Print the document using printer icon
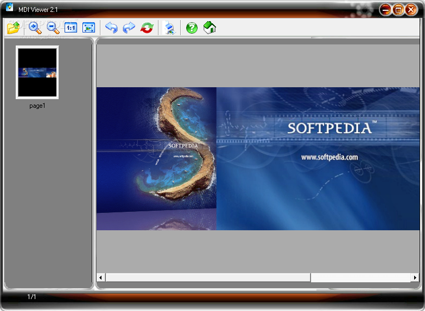This screenshot has width=425, height=311. coord(170,28)
